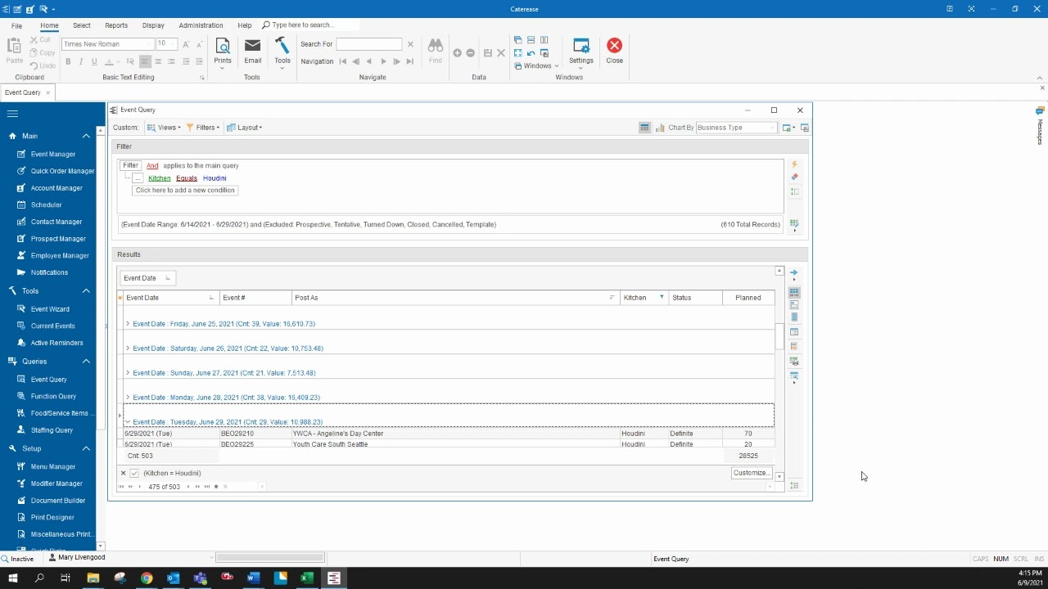Open the Help menu

pyautogui.click(x=245, y=25)
